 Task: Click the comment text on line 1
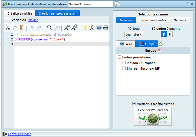coord(43,35)
